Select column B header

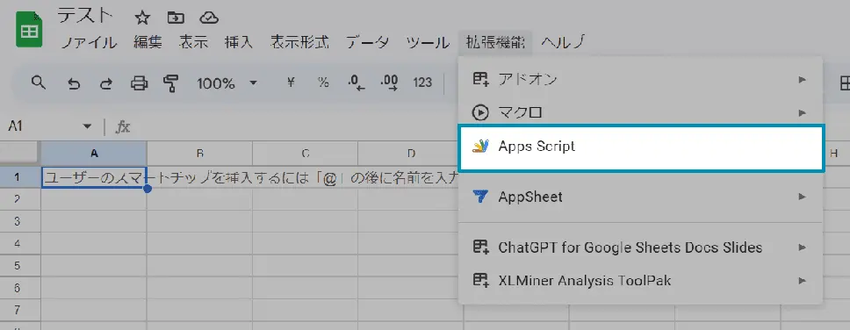pyautogui.click(x=199, y=154)
